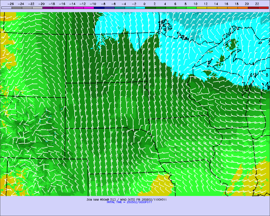
Task: Click the blue swatch between -8 and -6
Action: click(x=109, y=8)
